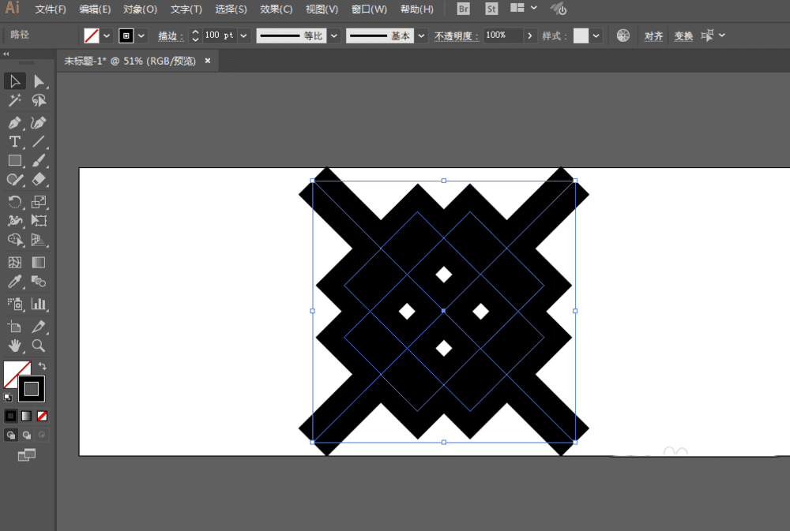Viewport: 790px width, 531px height.
Task: Choose the Rotate tool
Action: 14,202
